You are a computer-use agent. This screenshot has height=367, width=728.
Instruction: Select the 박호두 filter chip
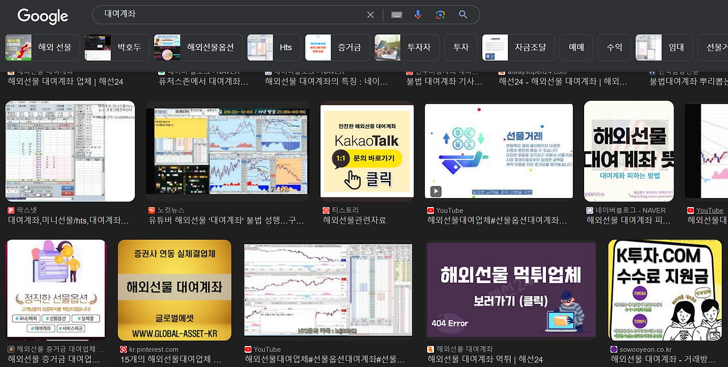(x=117, y=47)
